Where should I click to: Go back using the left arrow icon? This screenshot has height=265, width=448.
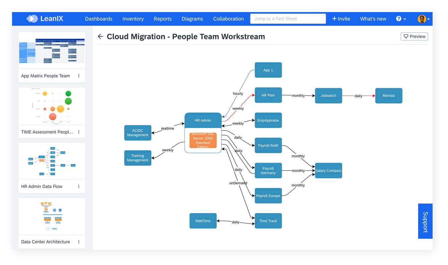pos(100,37)
